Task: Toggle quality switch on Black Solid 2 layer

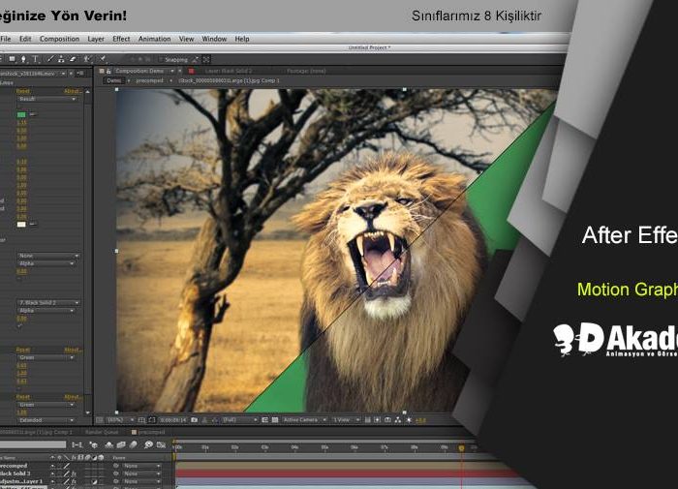Action: click(67, 474)
